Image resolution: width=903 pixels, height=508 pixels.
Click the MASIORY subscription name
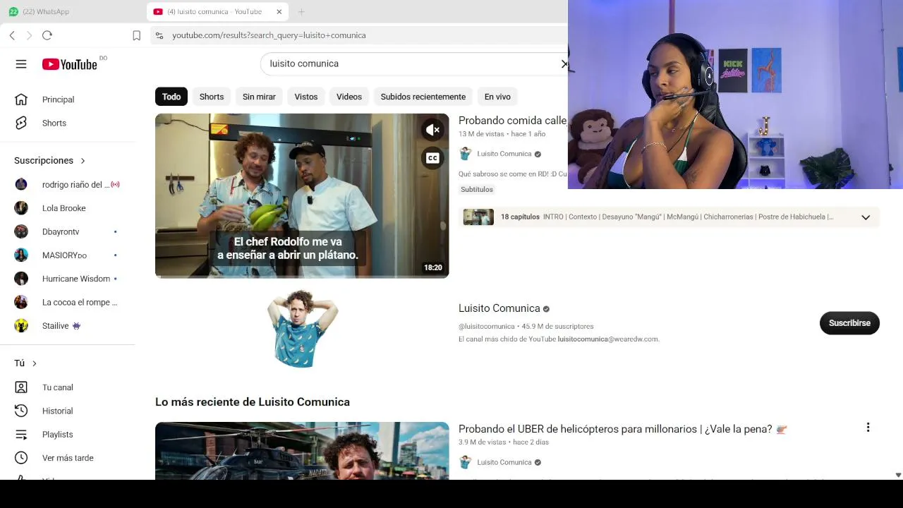64,255
